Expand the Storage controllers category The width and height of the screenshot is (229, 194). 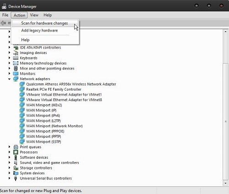9,168
